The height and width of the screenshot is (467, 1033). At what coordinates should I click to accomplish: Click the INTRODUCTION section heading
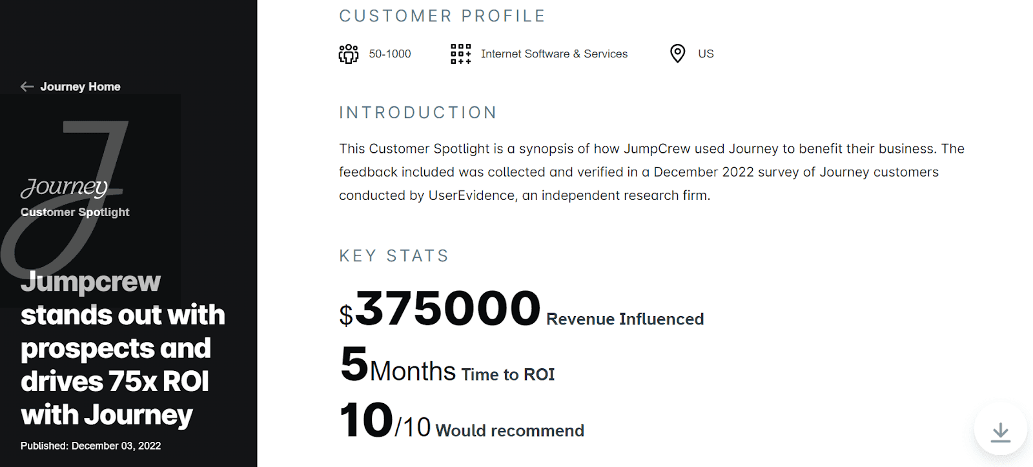(418, 113)
